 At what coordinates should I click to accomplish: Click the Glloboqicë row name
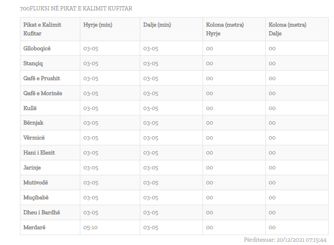click(37, 49)
